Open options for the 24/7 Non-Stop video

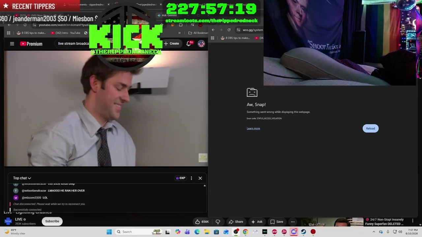412,221
